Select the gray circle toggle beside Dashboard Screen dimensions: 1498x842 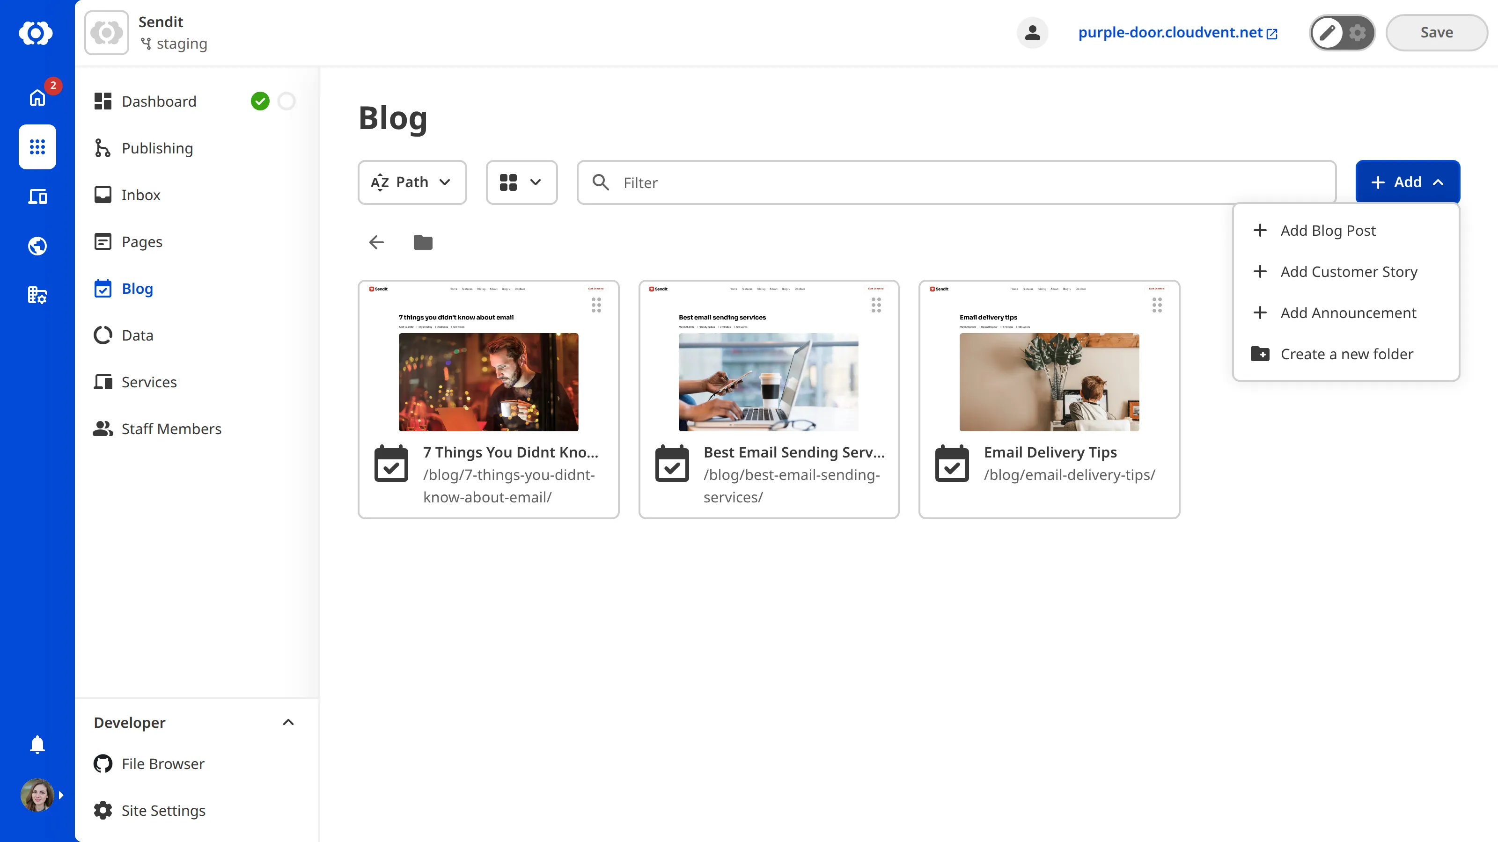point(286,101)
